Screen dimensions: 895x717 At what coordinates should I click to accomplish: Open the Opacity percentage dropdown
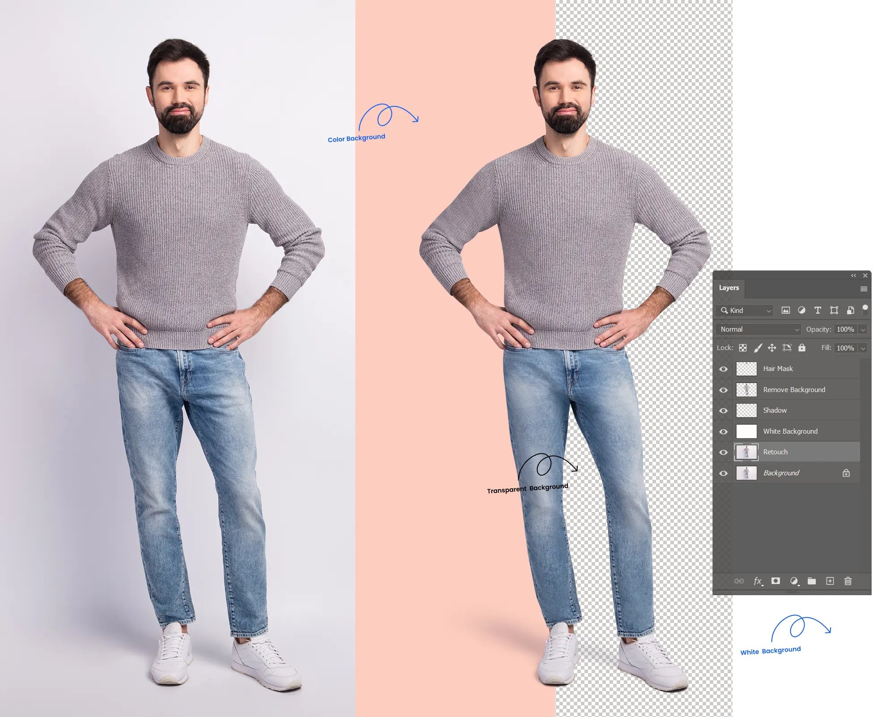tap(866, 329)
